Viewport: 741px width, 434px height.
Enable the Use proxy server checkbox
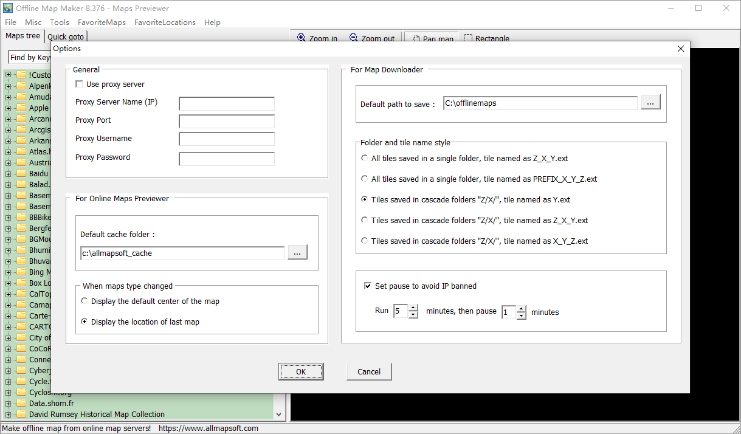[79, 84]
